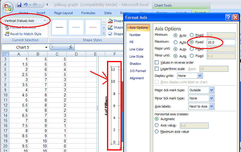Screen dimensions: 241x152
Task: Click the Format Selection icon
Action: [x=7, y=28]
